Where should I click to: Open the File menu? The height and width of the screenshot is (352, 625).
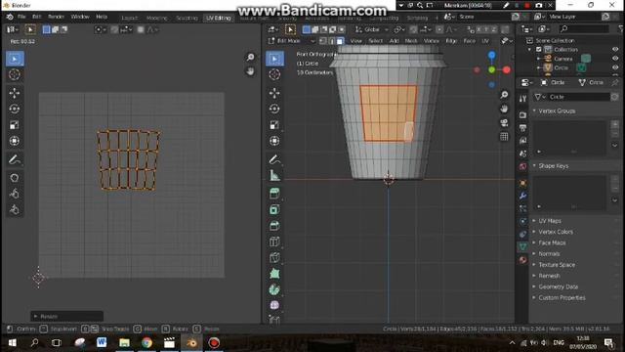click(21, 17)
